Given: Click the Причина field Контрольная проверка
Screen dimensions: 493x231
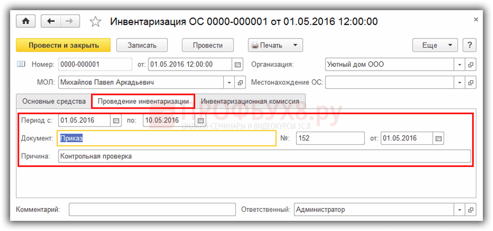Looking at the screenshot, I should click(x=264, y=156).
